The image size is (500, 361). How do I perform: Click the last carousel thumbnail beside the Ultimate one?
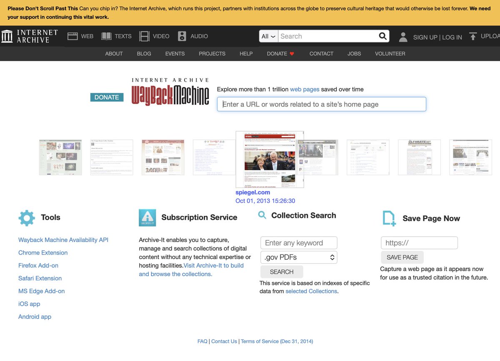(470, 157)
